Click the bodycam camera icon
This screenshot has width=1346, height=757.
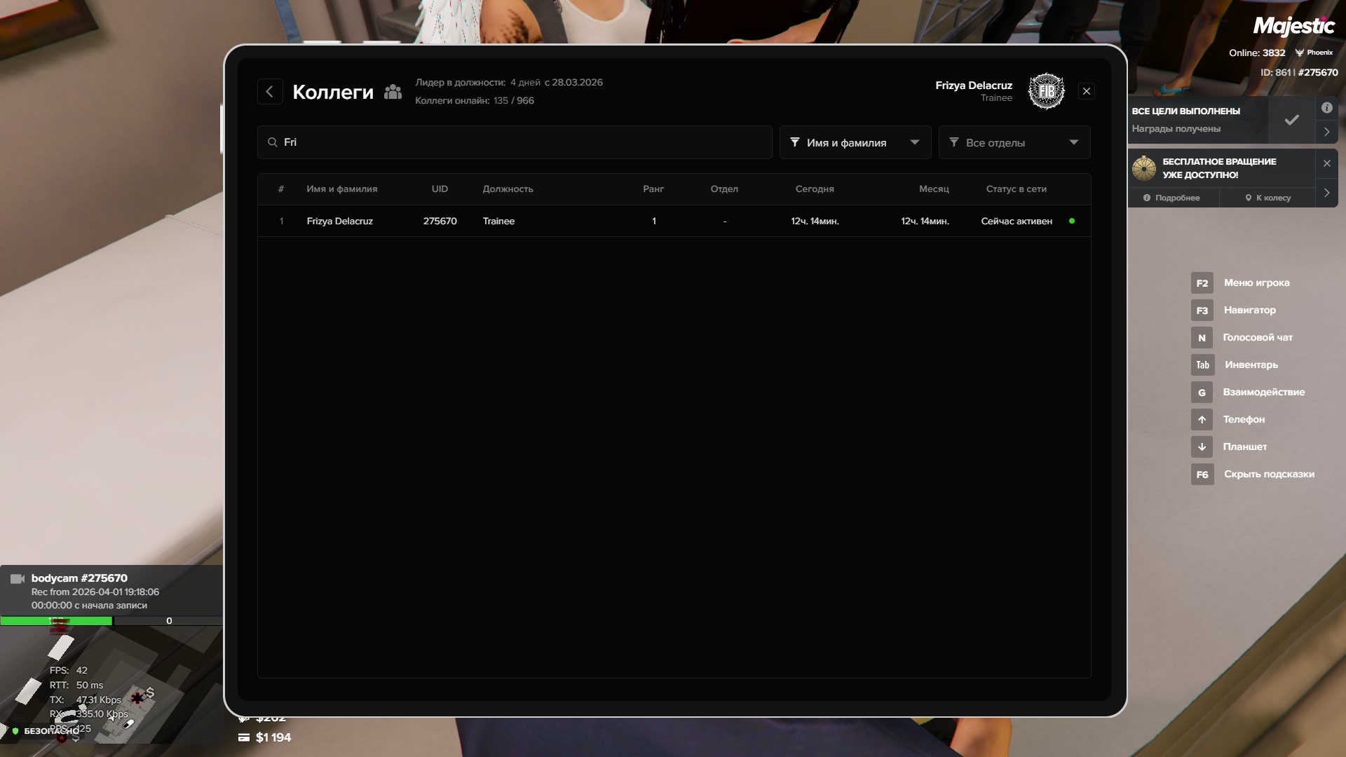point(18,579)
